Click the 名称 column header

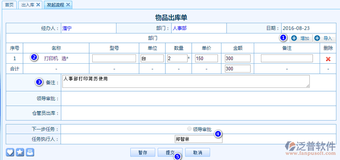[56, 48]
